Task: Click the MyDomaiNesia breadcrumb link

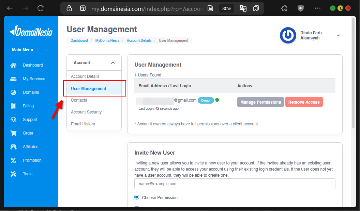Action: point(107,40)
